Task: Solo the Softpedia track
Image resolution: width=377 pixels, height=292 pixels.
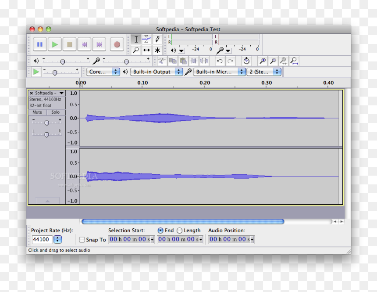Action: click(x=56, y=112)
